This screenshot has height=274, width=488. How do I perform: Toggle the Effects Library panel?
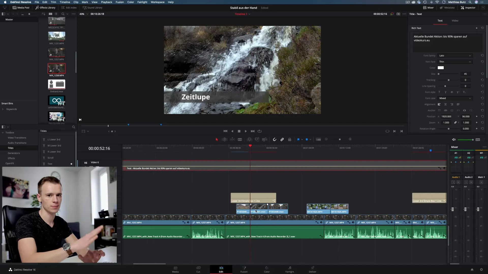coord(45,8)
